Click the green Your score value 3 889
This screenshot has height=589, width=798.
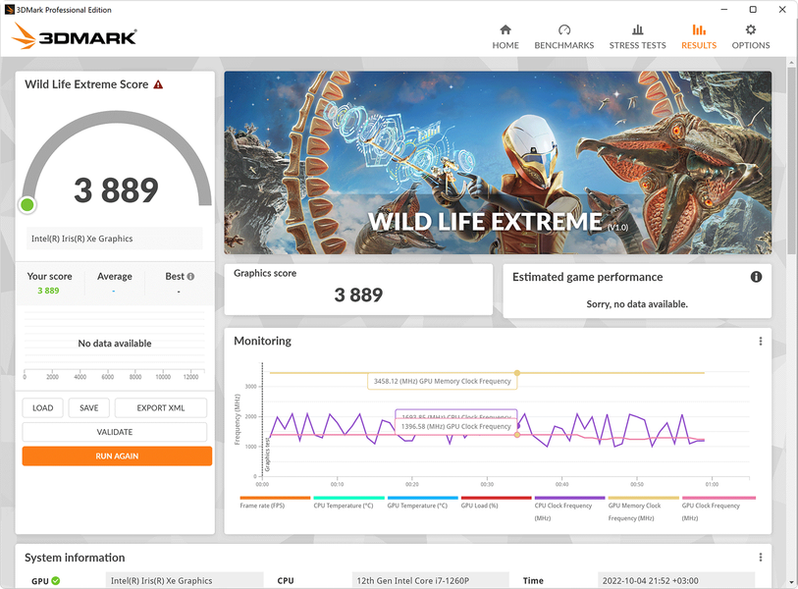point(48,291)
